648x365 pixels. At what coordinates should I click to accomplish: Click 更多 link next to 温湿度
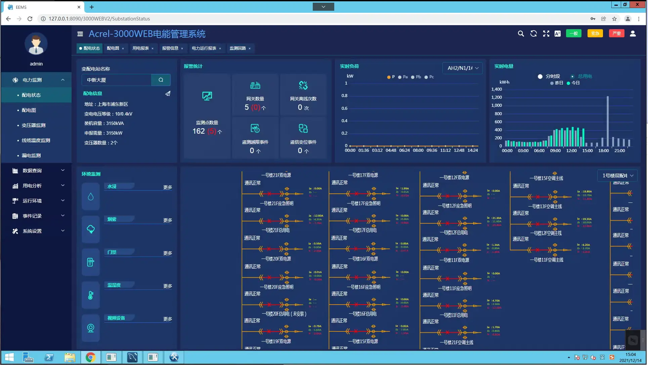point(168,286)
